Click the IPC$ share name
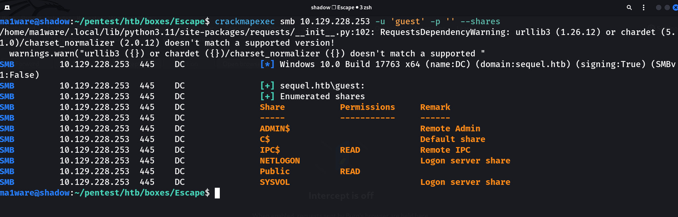 coord(270,150)
